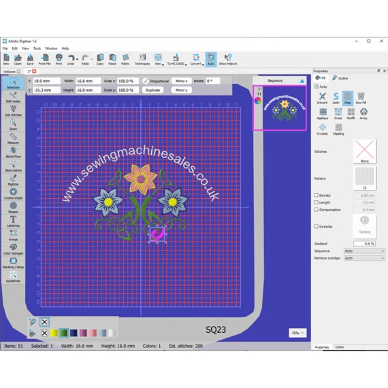Viewport: 388px width, 388px height.
Task: Choose Satin fill type
Action: [x=336, y=98]
